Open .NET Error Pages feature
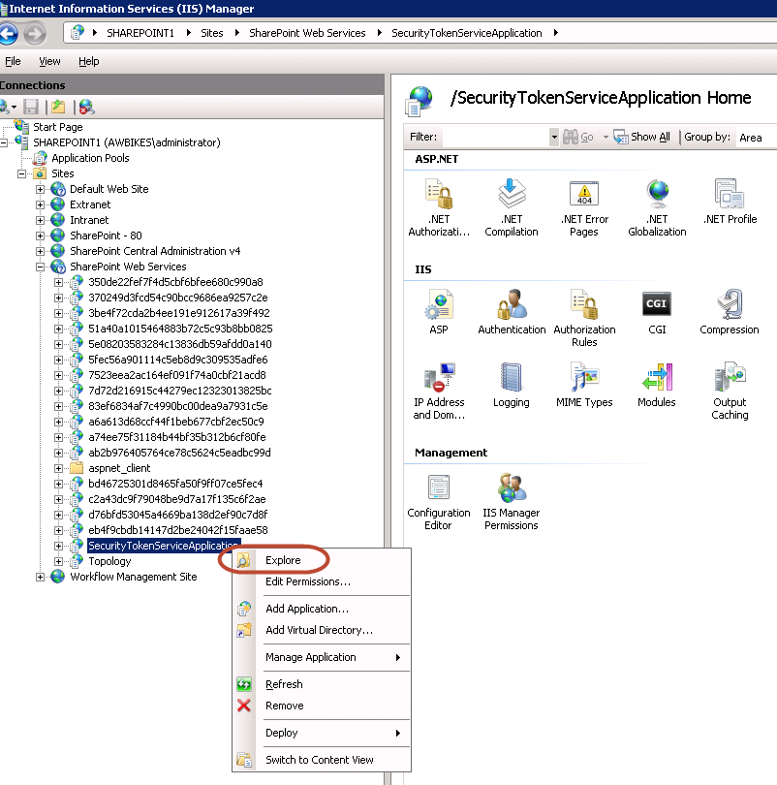 click(584, 207)
